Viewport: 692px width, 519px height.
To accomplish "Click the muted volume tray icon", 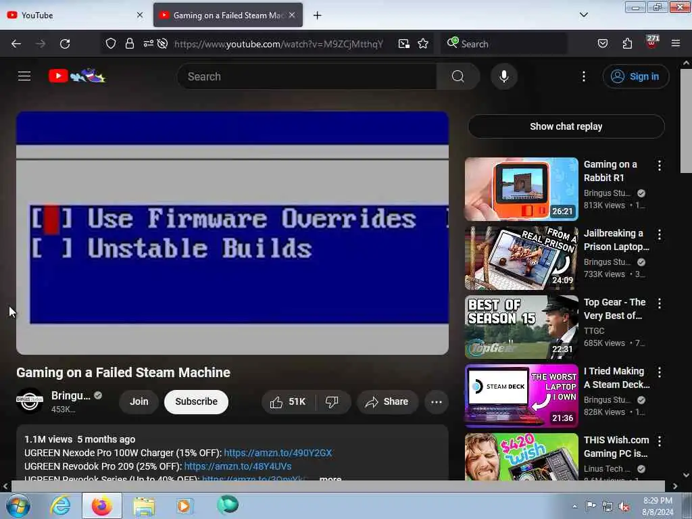I will pyautogui.click(x=624, y=507).
